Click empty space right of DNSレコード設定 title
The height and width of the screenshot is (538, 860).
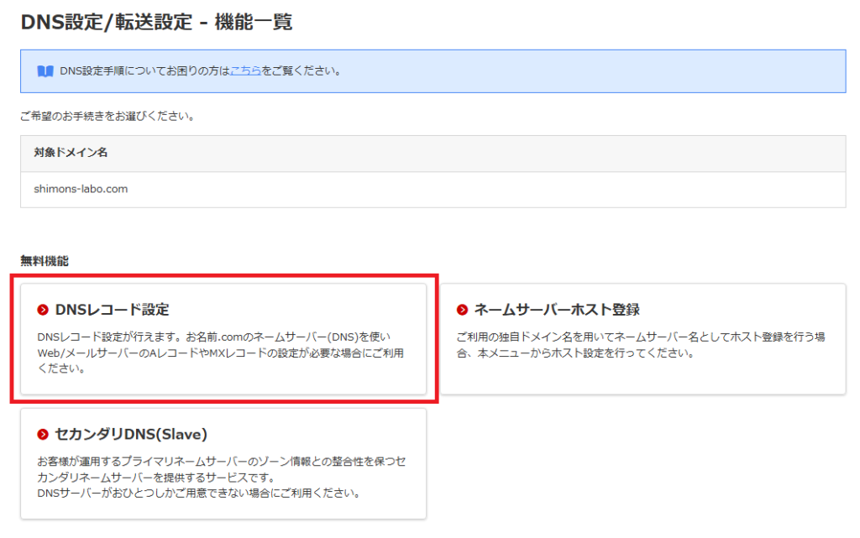pyautogui.click(x=294, y=311)
